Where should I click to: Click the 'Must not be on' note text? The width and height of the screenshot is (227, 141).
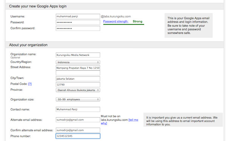pos(110,116)
